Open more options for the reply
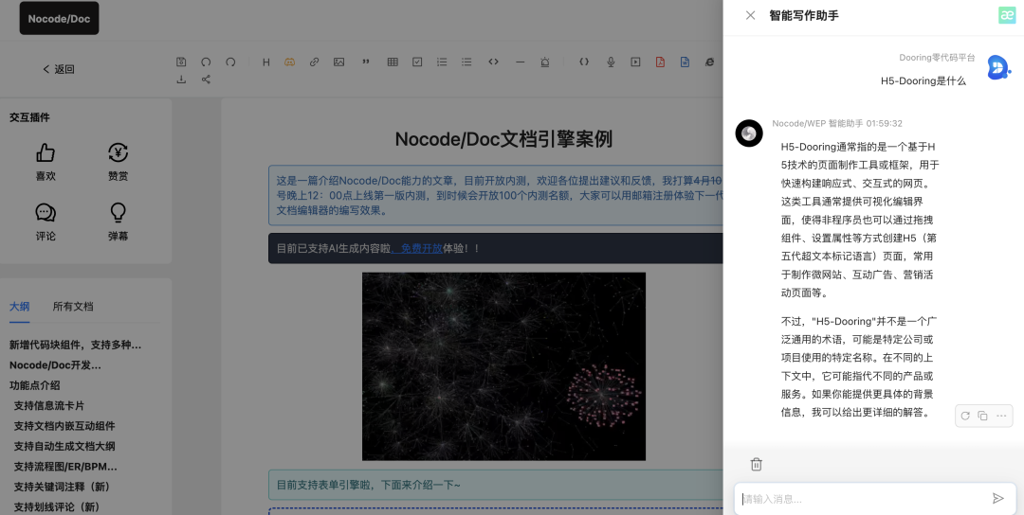Viewport: 1024px width, 515px height. (x=1001, y=416)
